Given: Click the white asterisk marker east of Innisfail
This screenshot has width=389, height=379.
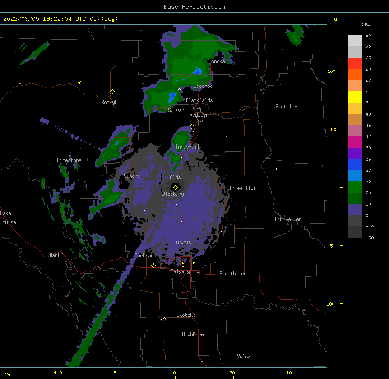Looking at the screenshot, I should tap(227, 136).
